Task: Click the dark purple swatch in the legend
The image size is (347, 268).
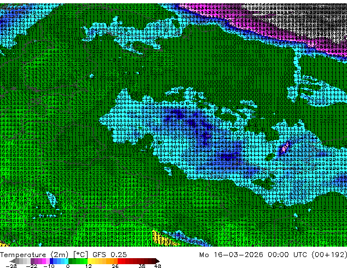Action: tap(32, 261)
